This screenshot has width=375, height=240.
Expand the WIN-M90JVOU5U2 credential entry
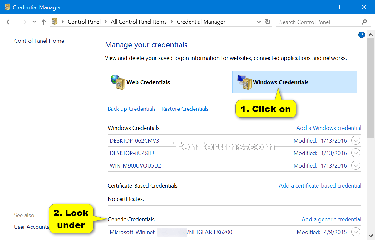(356, 165)
